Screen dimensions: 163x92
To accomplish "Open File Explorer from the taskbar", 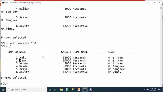I will (61, 90).
